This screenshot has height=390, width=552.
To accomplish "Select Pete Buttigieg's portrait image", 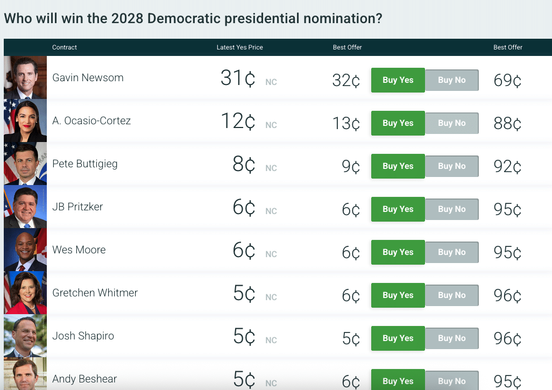I will (25, 164).
